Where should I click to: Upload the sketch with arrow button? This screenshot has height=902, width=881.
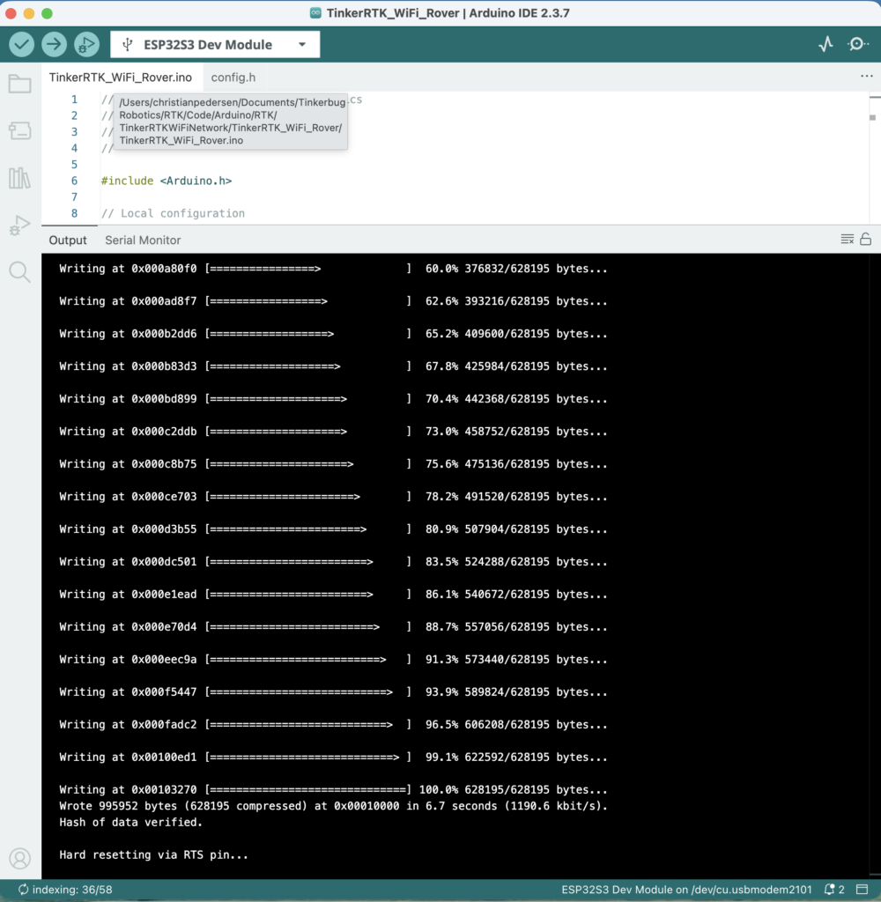click(54, 44)
